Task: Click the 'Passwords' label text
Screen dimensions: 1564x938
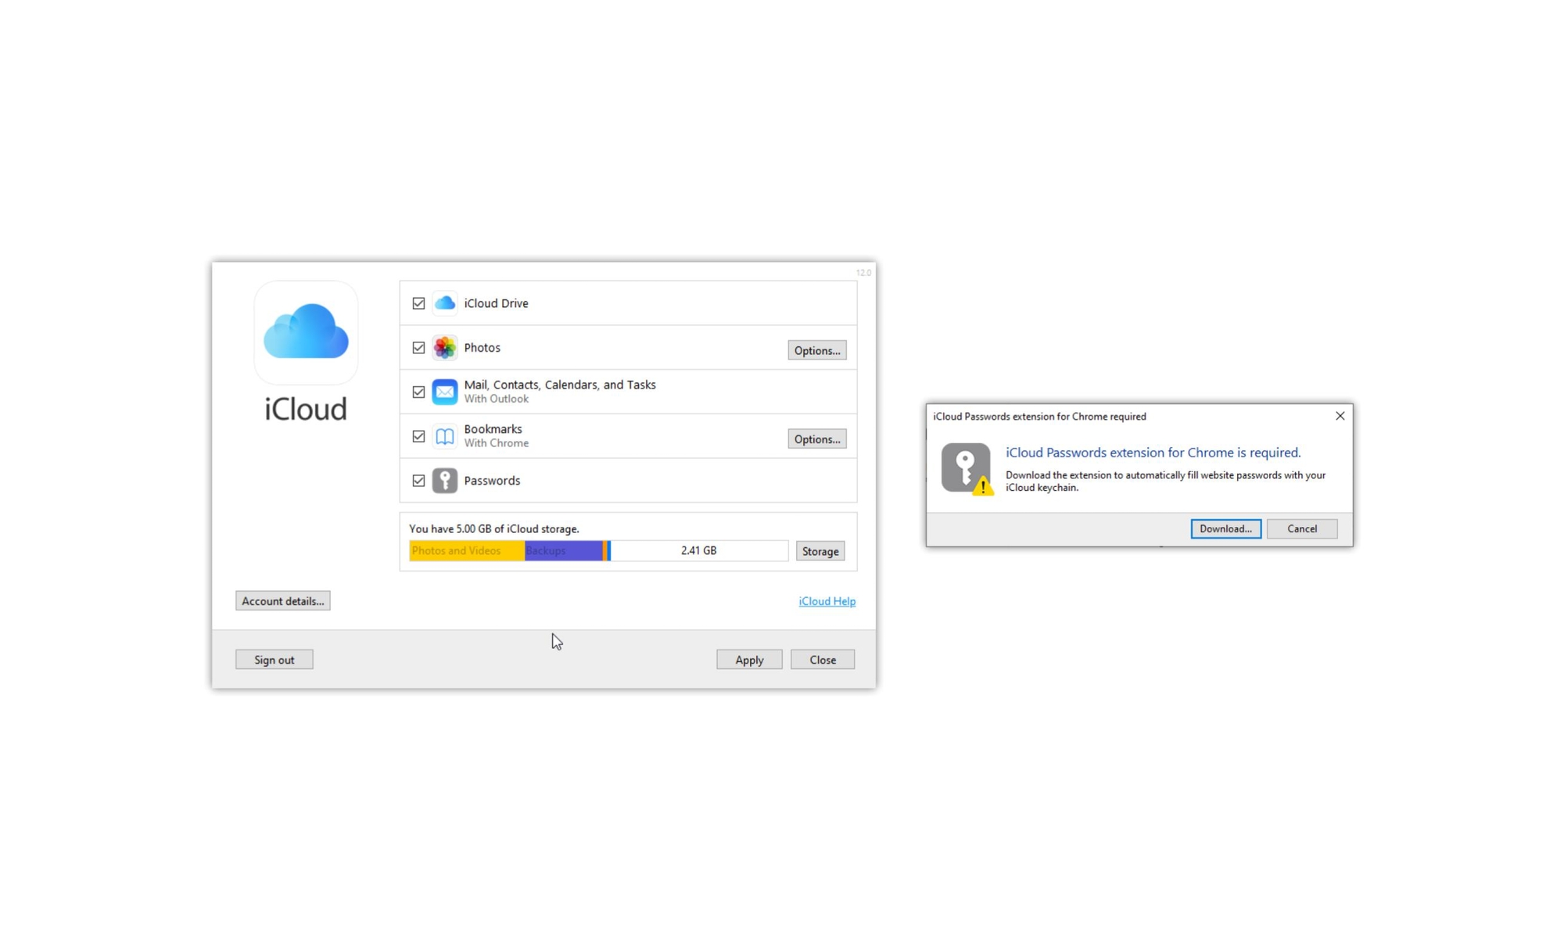Action: (491, 481)
